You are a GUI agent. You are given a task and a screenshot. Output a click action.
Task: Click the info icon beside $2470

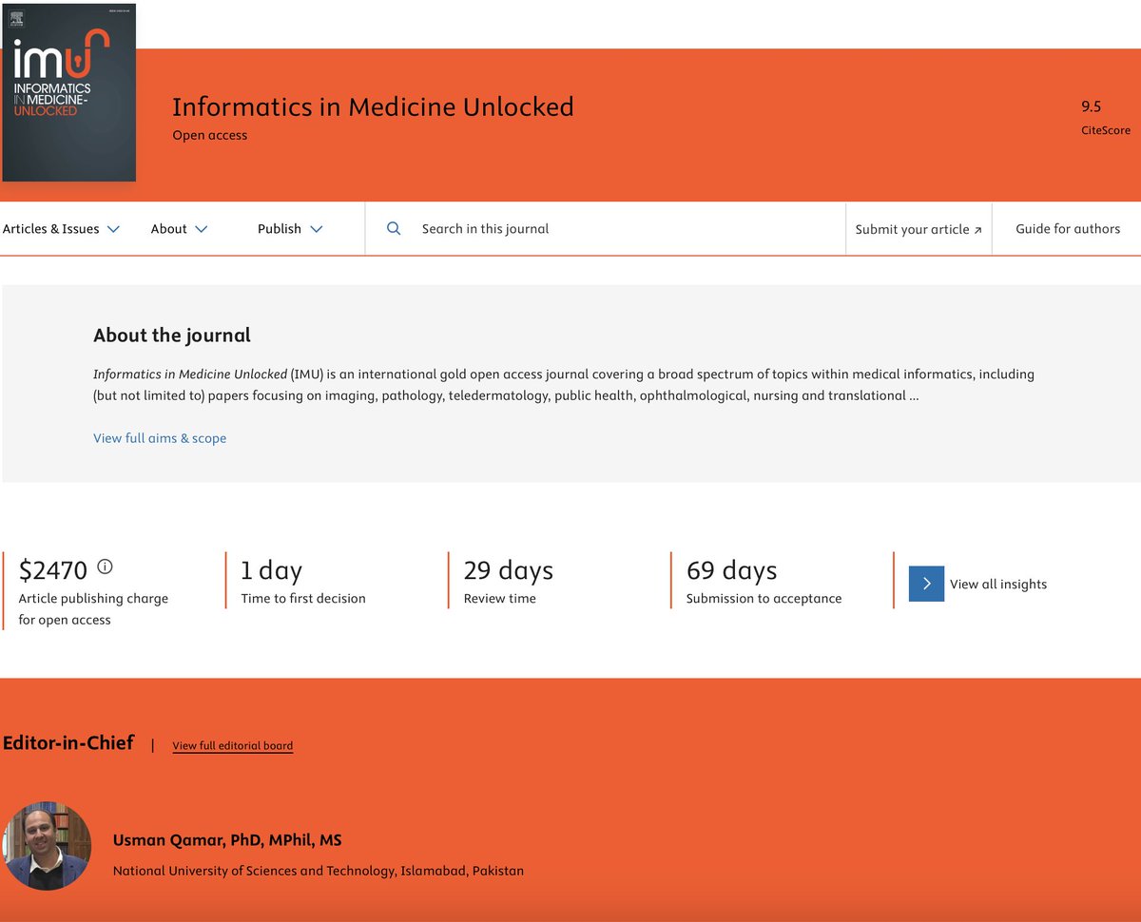click(105, 567)
